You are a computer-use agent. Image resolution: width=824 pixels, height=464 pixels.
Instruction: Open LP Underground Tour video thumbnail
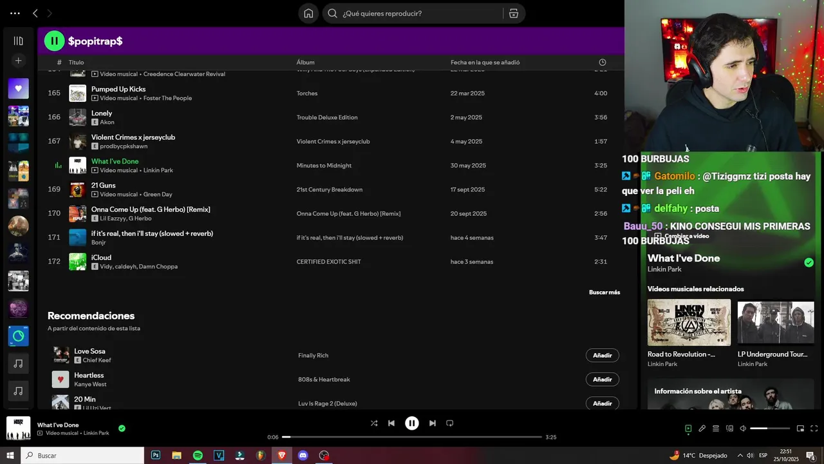776,322
